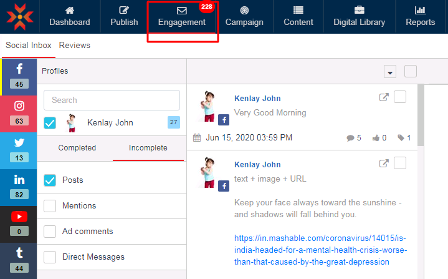The height and width of the screenshot is (279, 448).
Task: Tick the Direct Messages checkbox
Action: [50, 257]
